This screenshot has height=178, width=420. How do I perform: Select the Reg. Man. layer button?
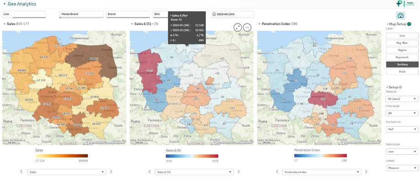(x=402, y=43)
